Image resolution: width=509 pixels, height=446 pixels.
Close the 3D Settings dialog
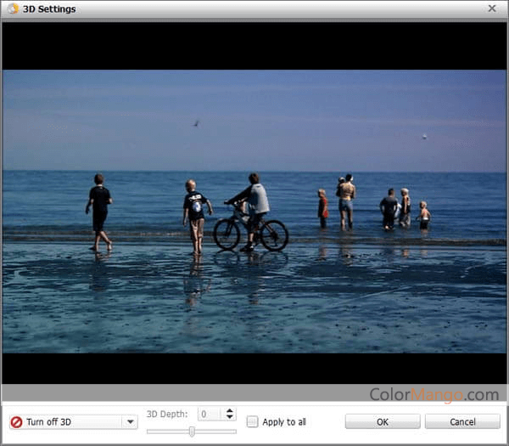492,8
